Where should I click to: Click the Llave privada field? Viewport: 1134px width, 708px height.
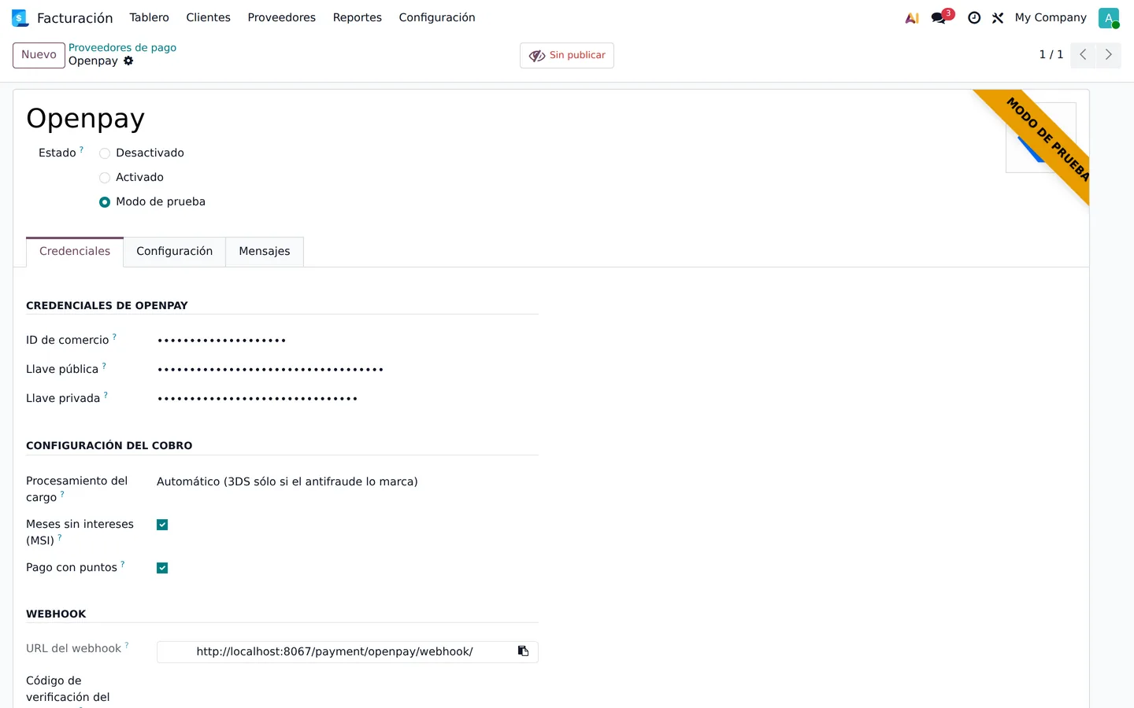tap(347, 399)
